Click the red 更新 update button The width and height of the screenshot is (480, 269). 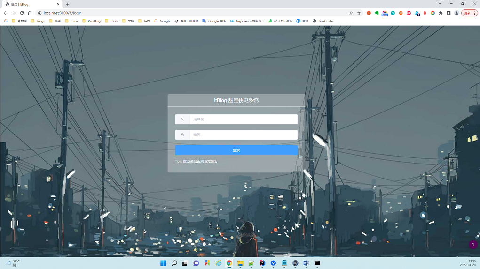pyautogui.click(x=470, y=13)
